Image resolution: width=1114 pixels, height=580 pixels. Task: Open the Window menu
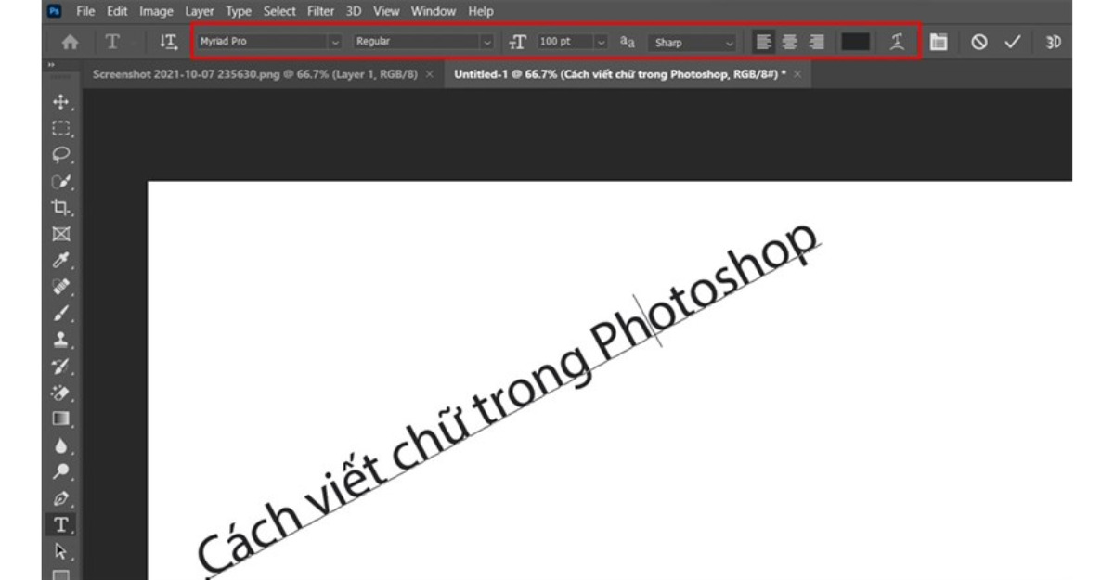(434, 12)
